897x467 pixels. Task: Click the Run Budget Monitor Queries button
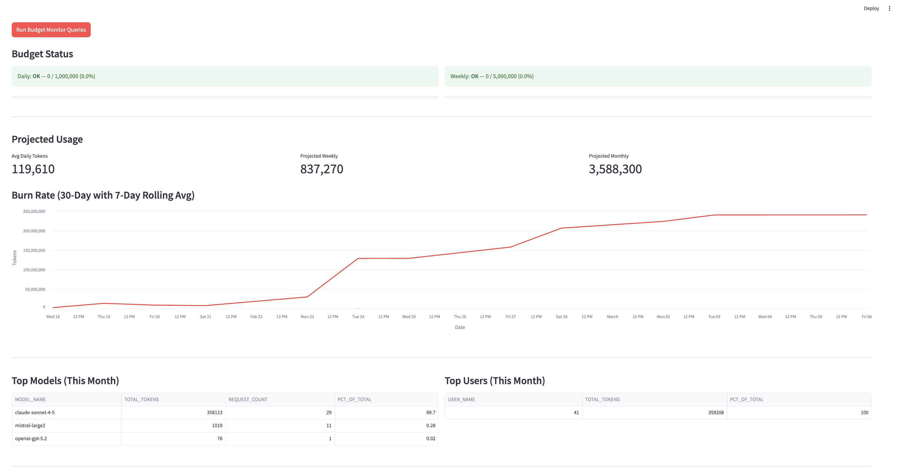51,29
